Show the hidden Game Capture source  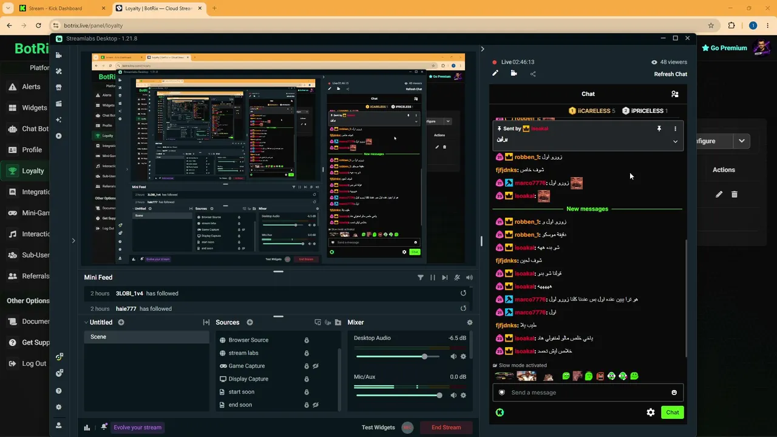316,366
